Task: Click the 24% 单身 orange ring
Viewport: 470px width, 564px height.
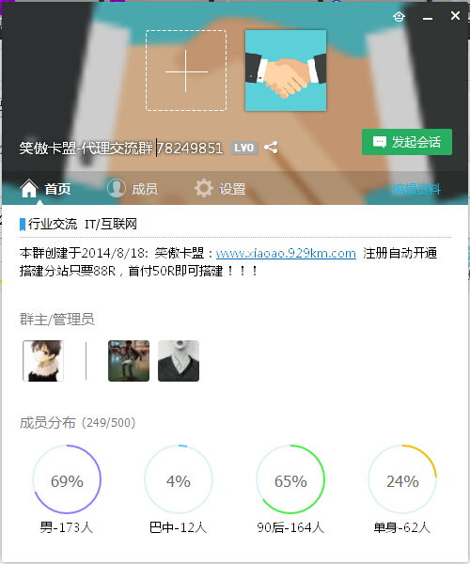Action: tap(402, 479)
